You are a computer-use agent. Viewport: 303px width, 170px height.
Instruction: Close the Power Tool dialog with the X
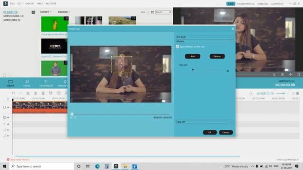(x=233, y=29)
